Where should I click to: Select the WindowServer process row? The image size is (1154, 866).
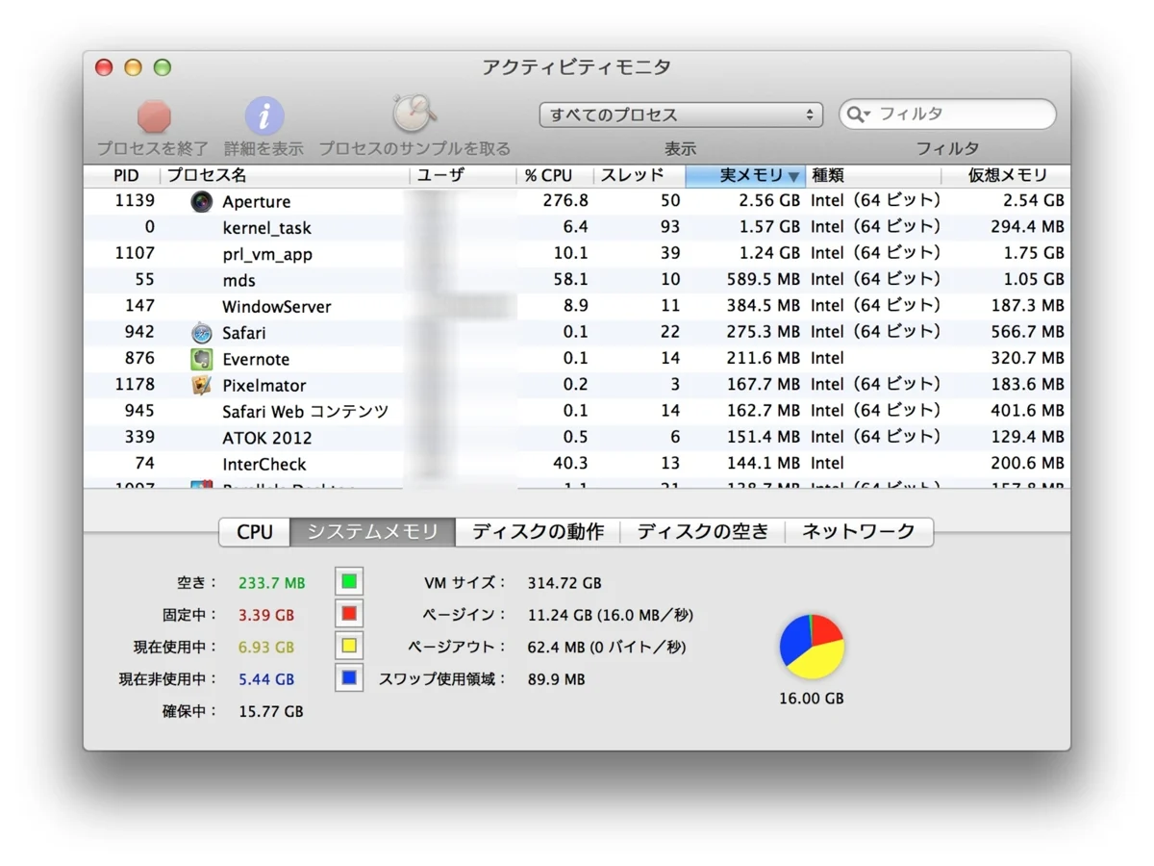point(577,306)
